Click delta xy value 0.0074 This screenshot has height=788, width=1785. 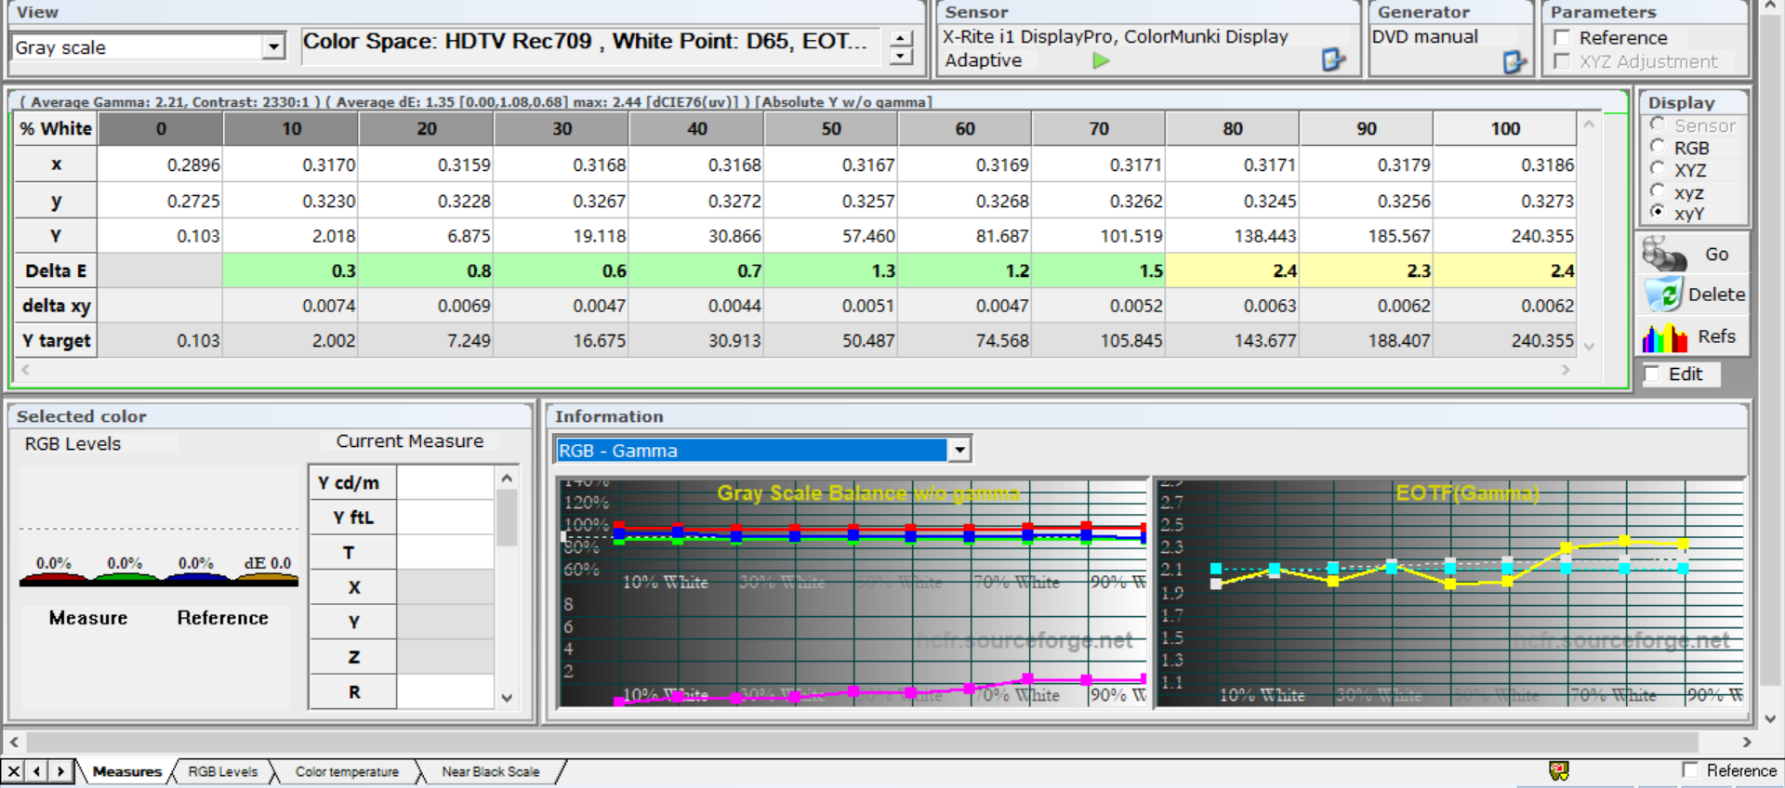tap(291, 306)
